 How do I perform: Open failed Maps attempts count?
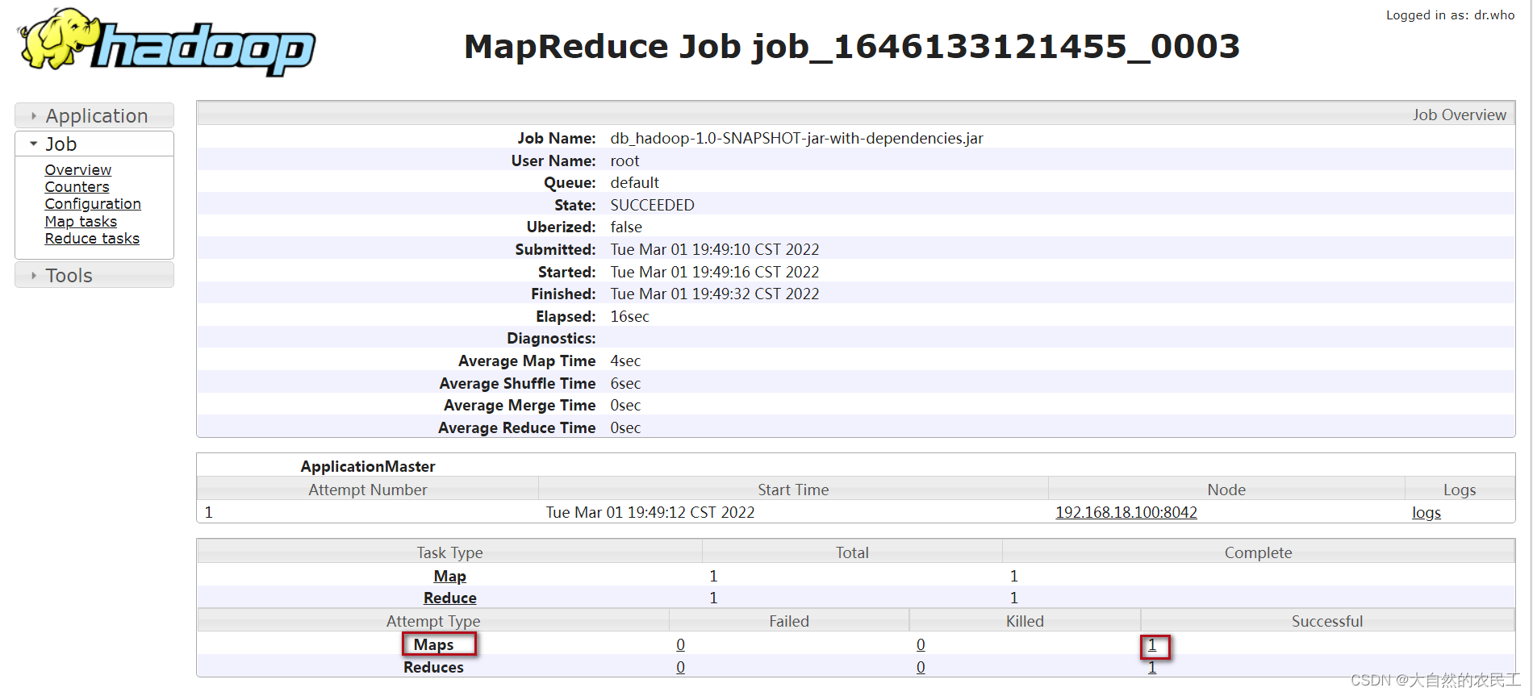(681, 644)
